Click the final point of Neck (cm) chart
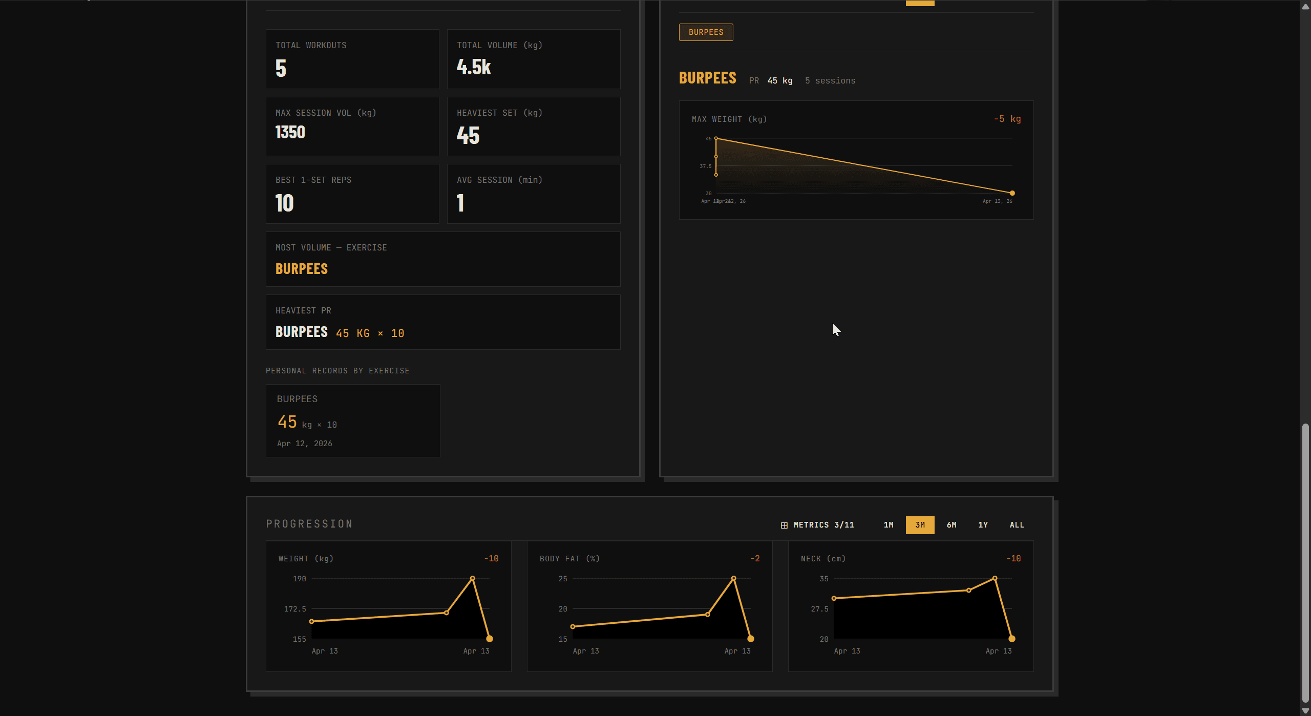Image resolution: width=1311 pixels, height=716 pixels. 1012,639
